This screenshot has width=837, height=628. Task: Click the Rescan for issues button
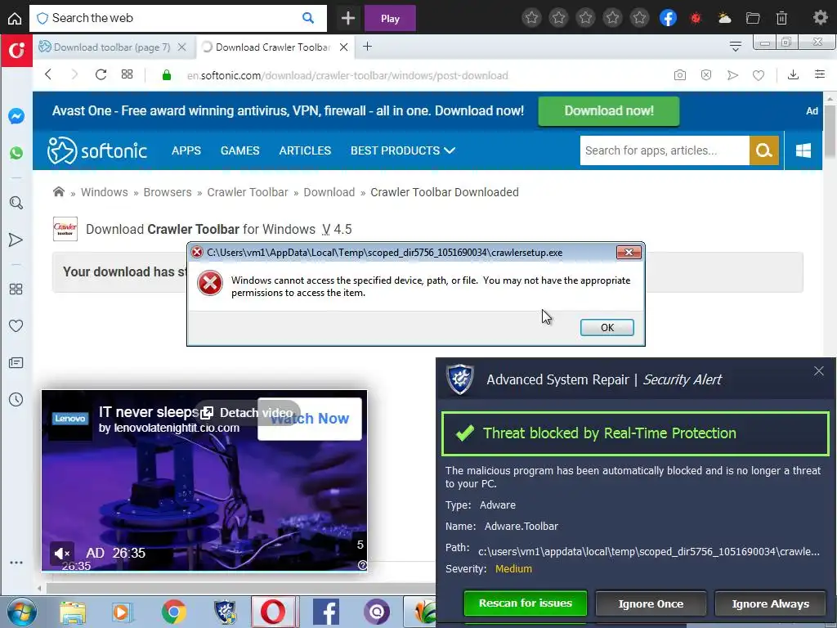pos(526,603)
